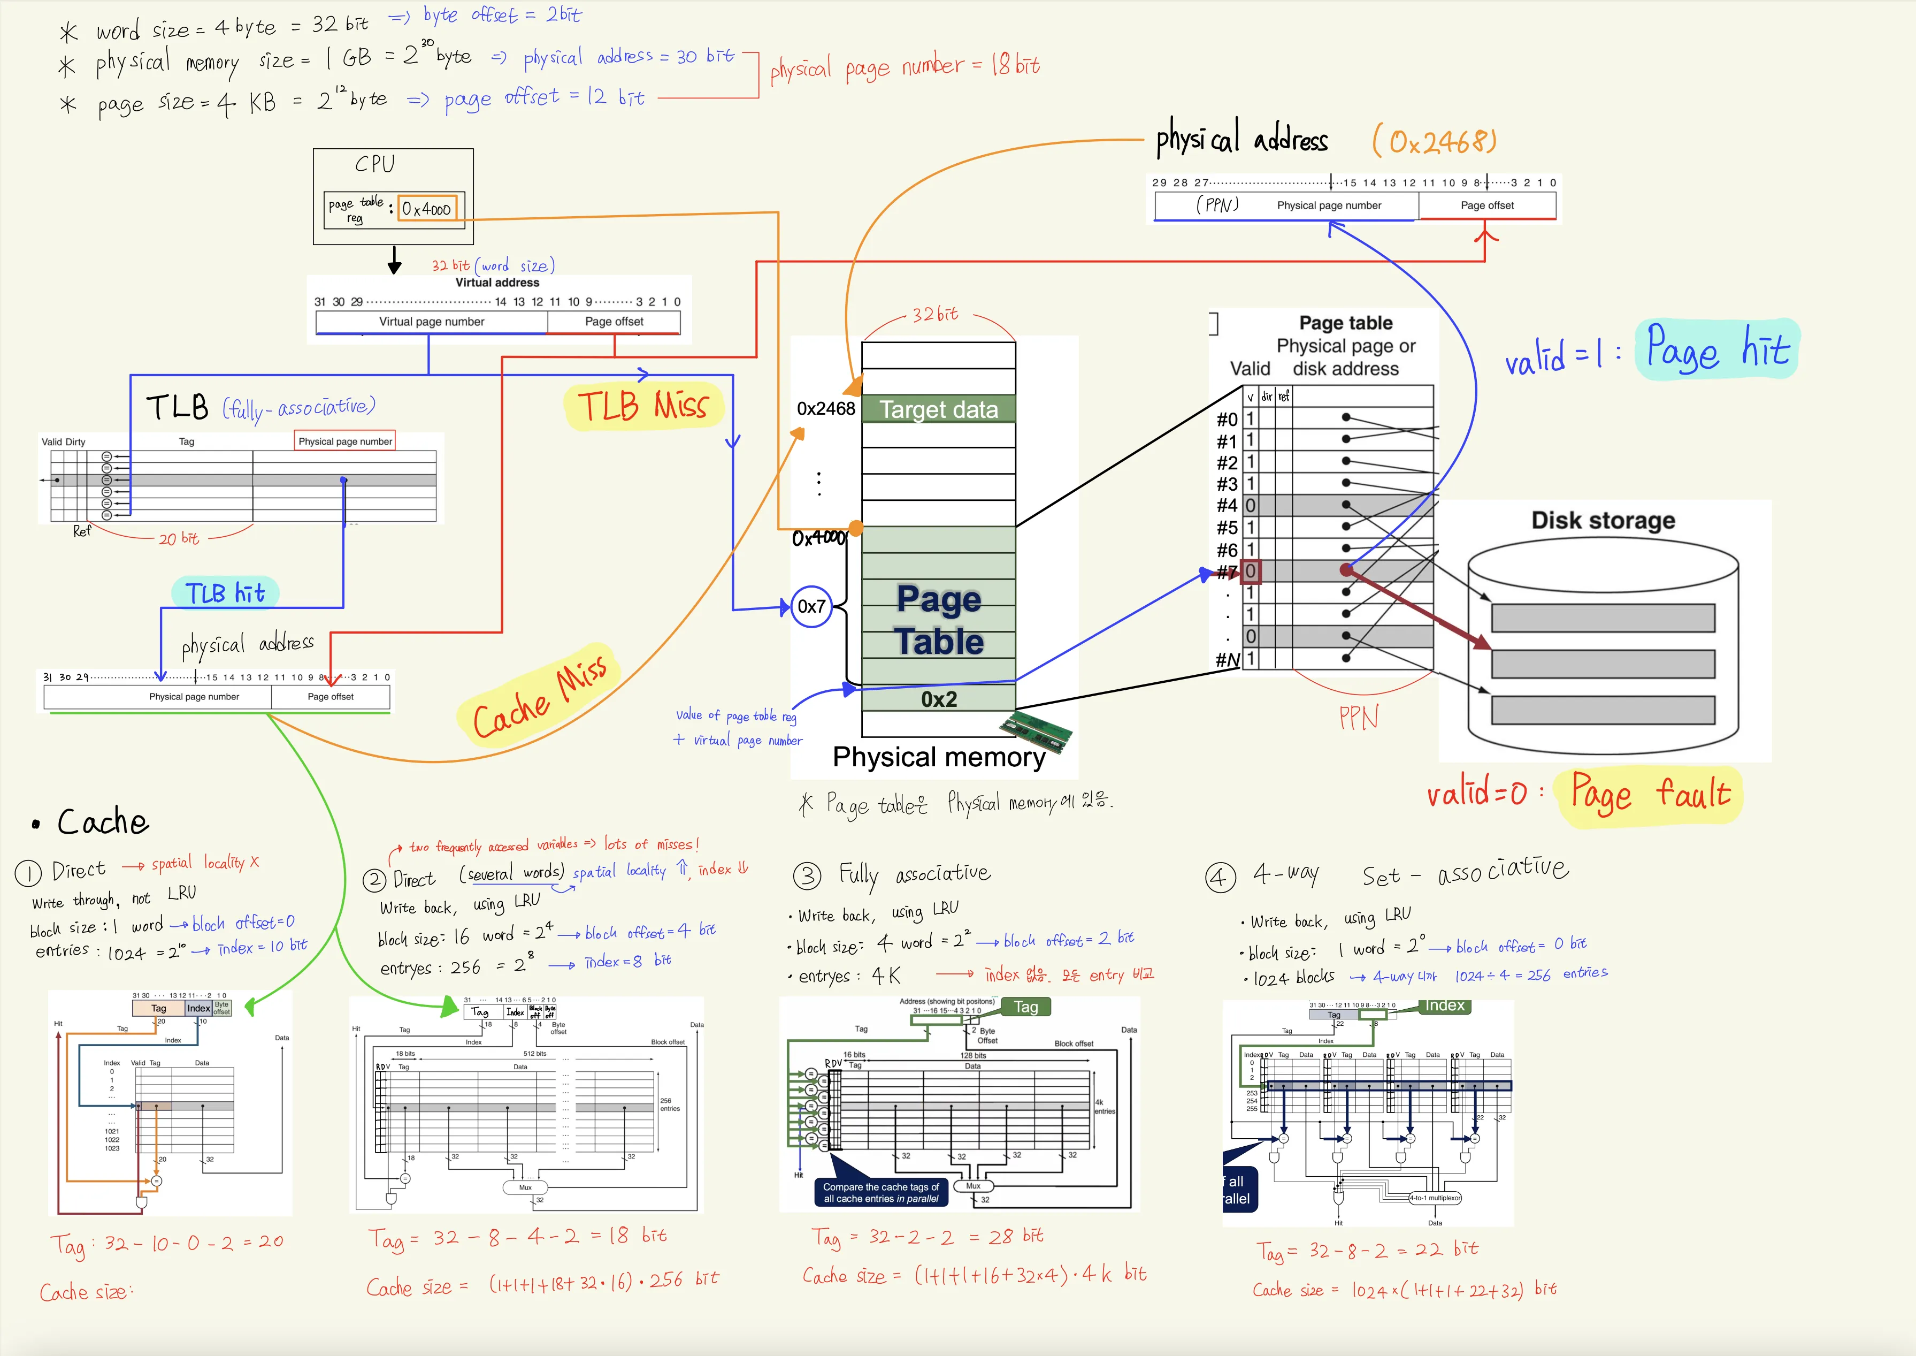Click the valid bit of page table entry #0
Image resolution: width=1916 pixels, height=1356 pixels.
[x=1250, y=417]
